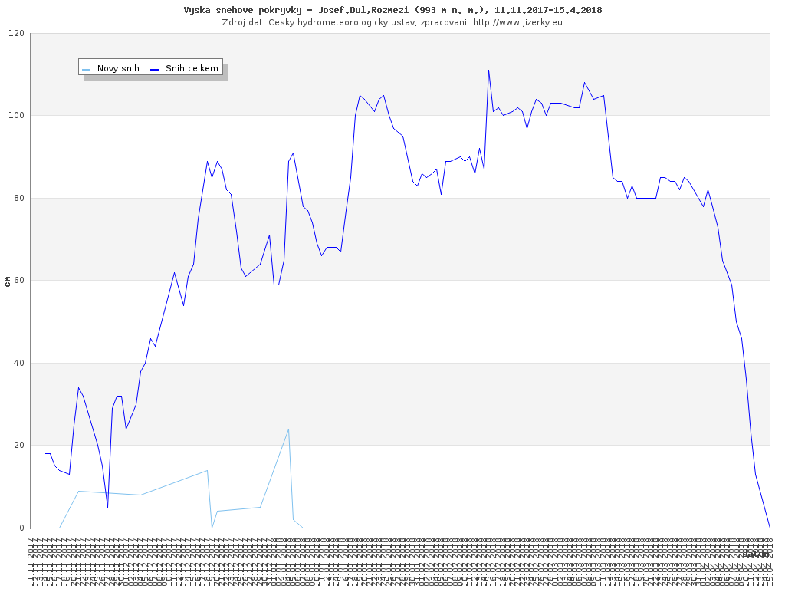Click the 80 y-axis tick label
Viewport: 785px width, 589px height.
pos(18,199)
